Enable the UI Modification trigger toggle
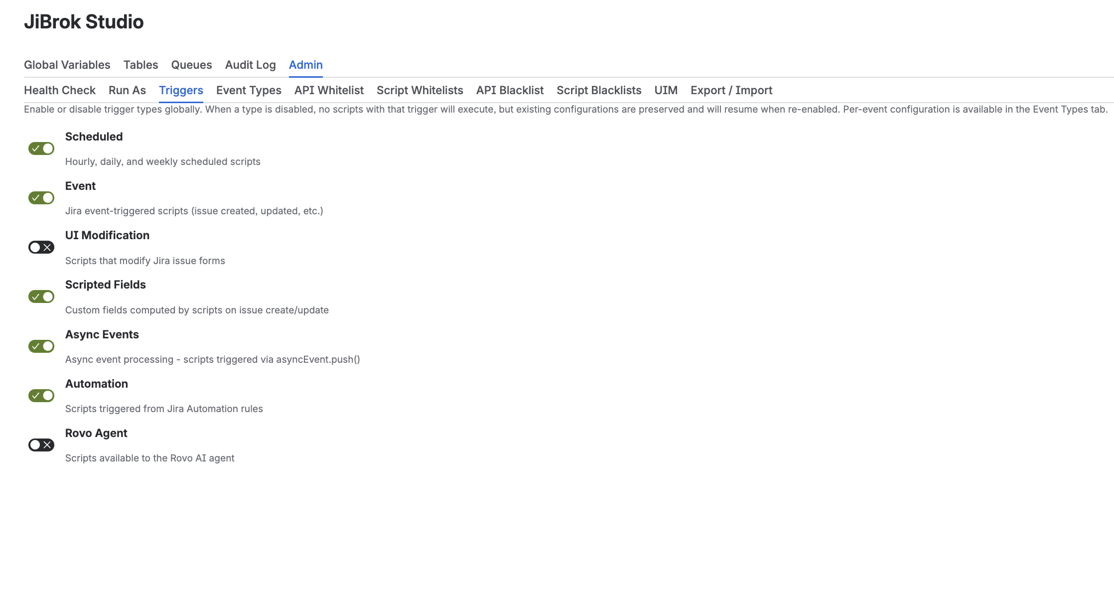Screen dimensions: 1114x590 click(41, 247)
